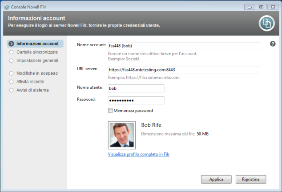Open the Modifiche in sospeso section

34,73
